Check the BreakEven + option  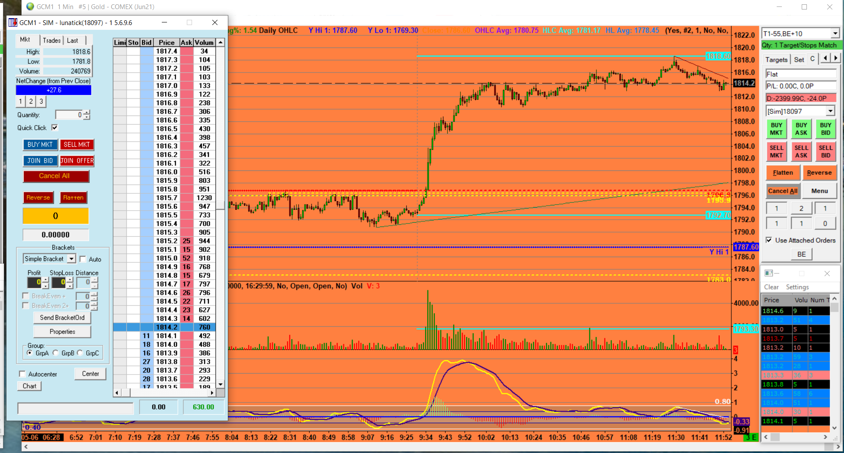click(25, 296)
